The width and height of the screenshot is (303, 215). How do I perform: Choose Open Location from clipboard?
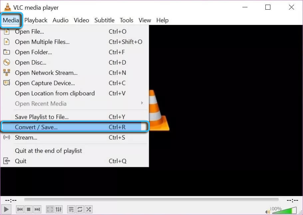(x=75, y=93)
